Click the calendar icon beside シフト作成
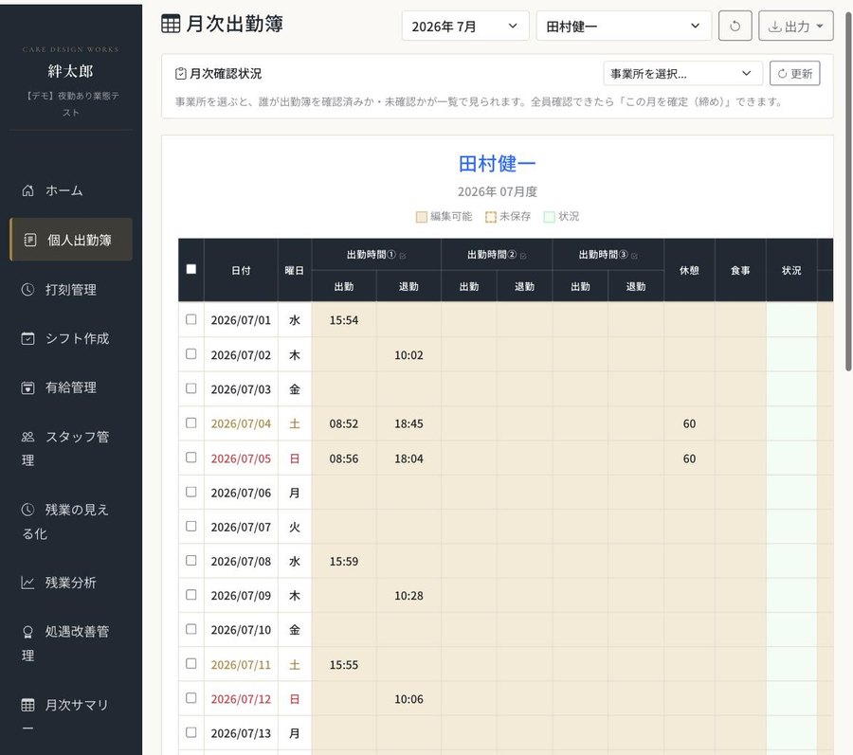The height and width of the screenshot is (755, 853). click(x=27, y=338)
